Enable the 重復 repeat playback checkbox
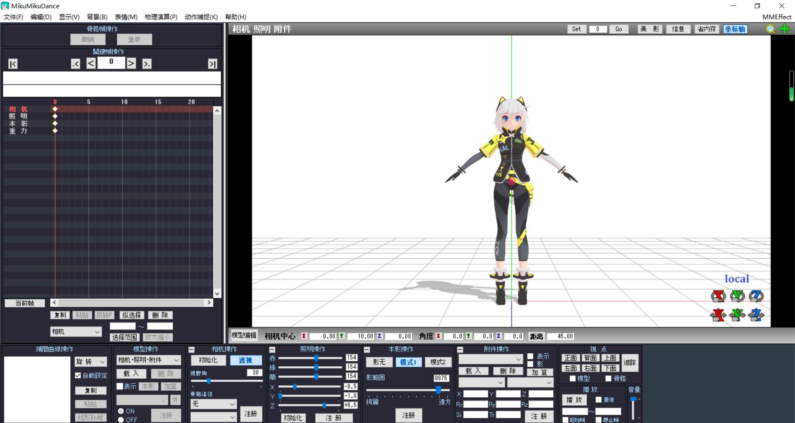This screenshot has width=795, height=423. [x=598, y=400]
